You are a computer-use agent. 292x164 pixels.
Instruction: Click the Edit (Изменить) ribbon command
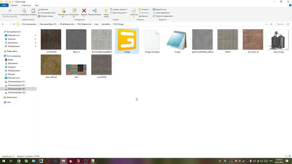(x=144, y=13)
